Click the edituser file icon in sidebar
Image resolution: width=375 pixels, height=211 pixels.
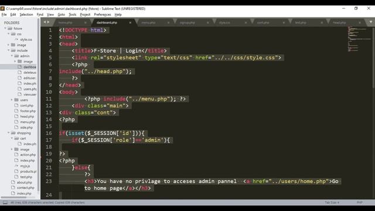pos(19,78)
